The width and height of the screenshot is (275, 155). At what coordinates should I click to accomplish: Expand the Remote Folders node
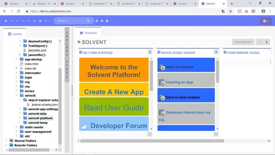click(x=6, y=145)
